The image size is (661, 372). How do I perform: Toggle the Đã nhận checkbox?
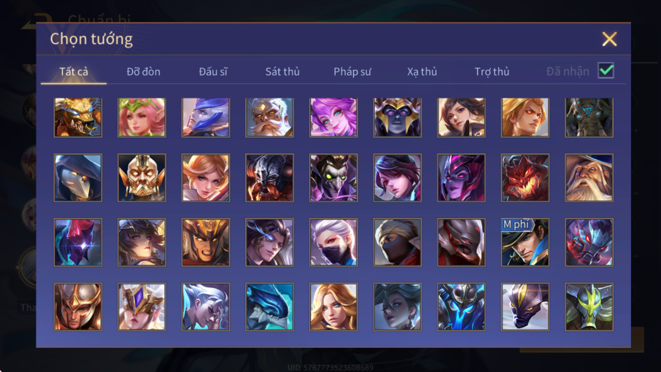coord(606,70)
